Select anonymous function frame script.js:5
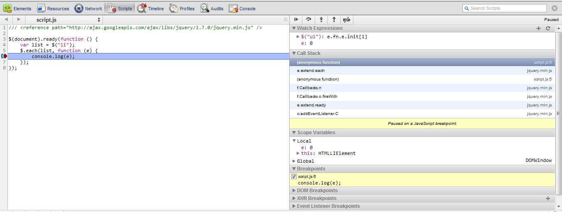 (x=423, y=79)
